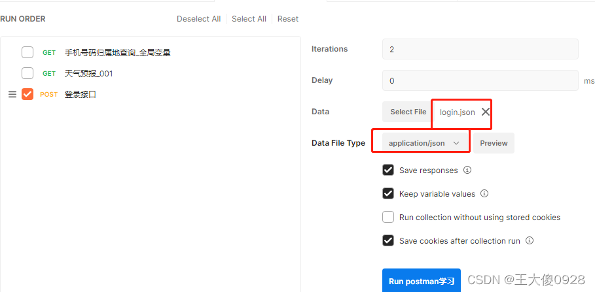Check the 天气预报_001 request
This screenshot has height=292, width=595.
[x=27, y=73]
